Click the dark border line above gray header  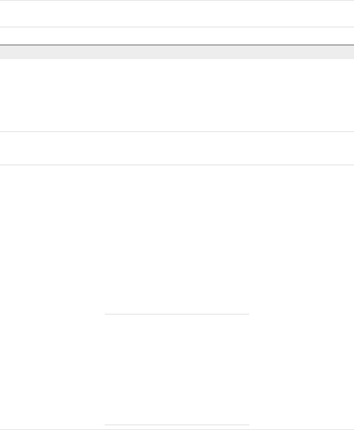[177, 45]
